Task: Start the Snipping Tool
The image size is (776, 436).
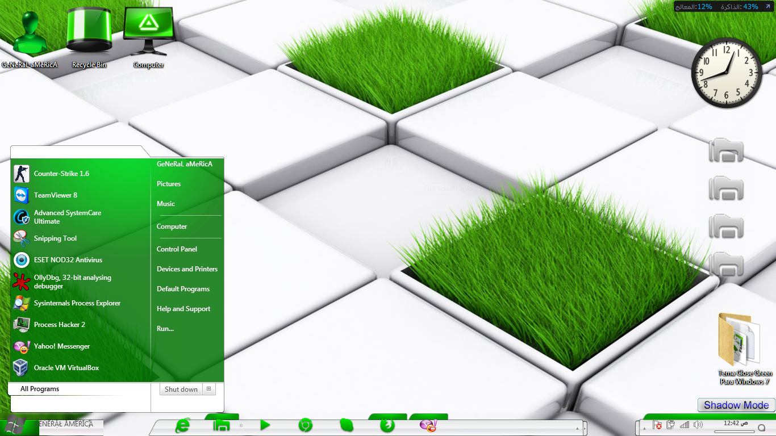Action: coord(55,238)
